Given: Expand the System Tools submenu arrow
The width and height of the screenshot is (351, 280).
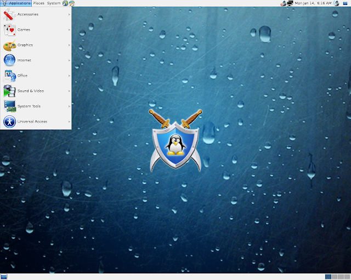Looking at the screenshot, I should point(70,106).
